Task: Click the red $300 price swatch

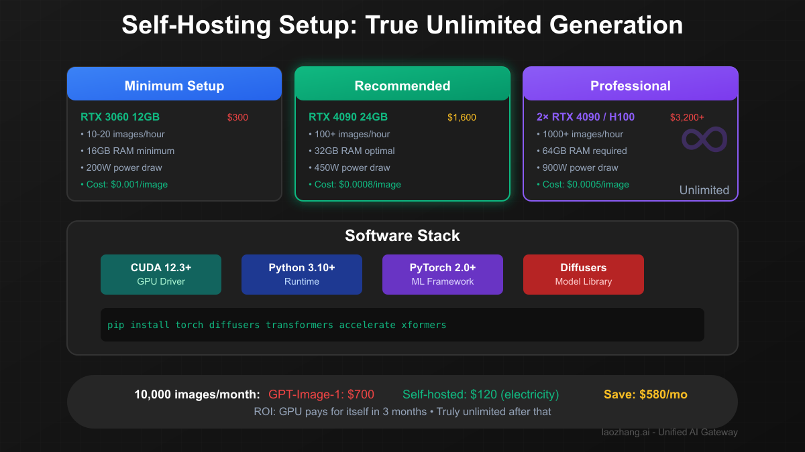Action: coord(237,117)
